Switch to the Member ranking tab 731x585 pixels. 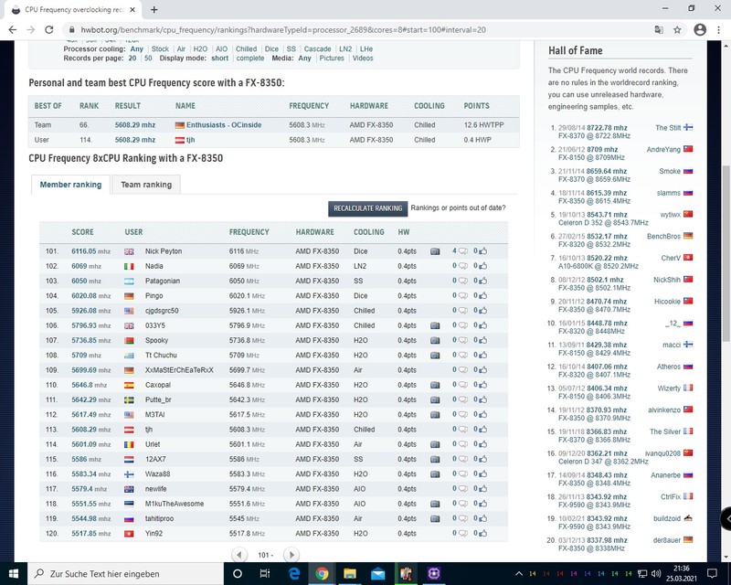70,185
